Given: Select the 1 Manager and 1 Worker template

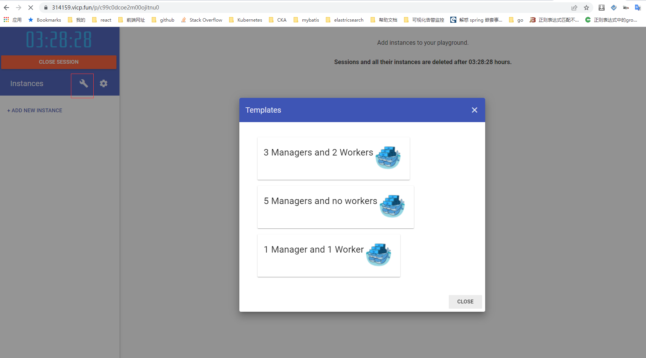Looking at the screenshot, I should click(329, 256).
